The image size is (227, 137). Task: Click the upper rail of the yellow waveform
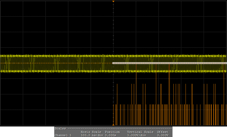pyautogui.click(x=50, y=56)
